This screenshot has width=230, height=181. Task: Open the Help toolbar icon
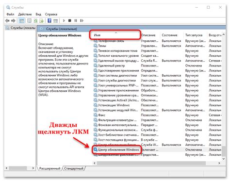point(49,21)
